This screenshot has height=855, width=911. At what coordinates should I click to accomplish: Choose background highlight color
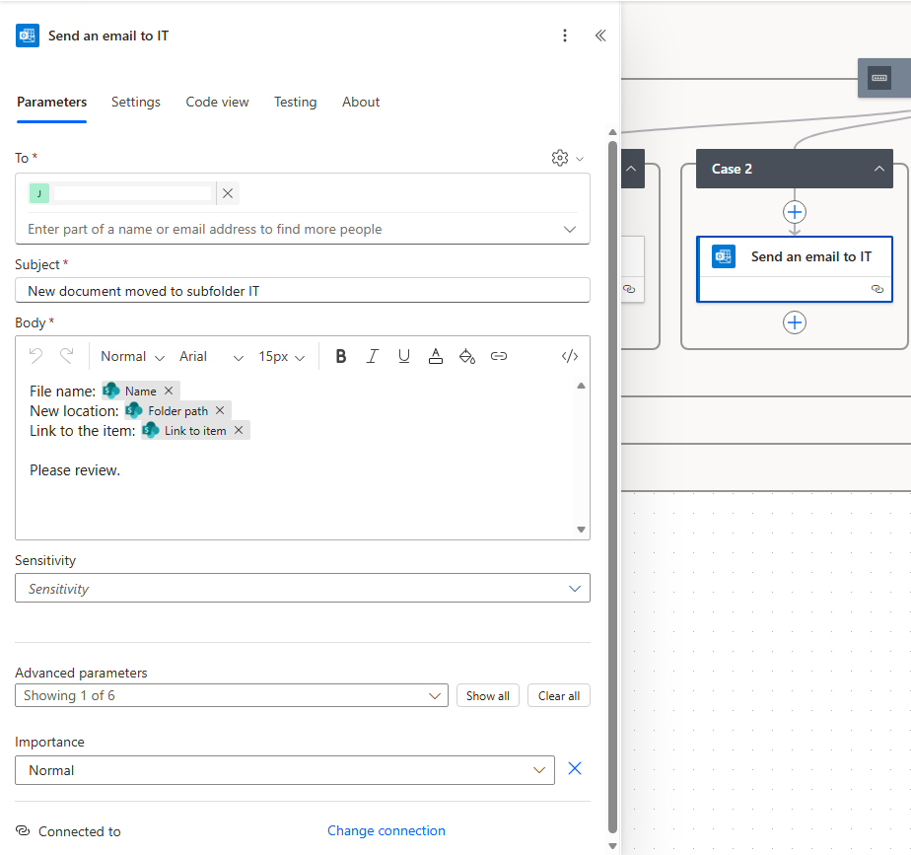tap(467, 356)
